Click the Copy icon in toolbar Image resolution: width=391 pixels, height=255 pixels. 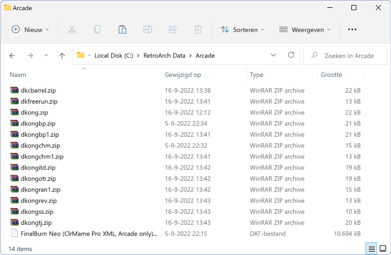(x=97, y=30)
